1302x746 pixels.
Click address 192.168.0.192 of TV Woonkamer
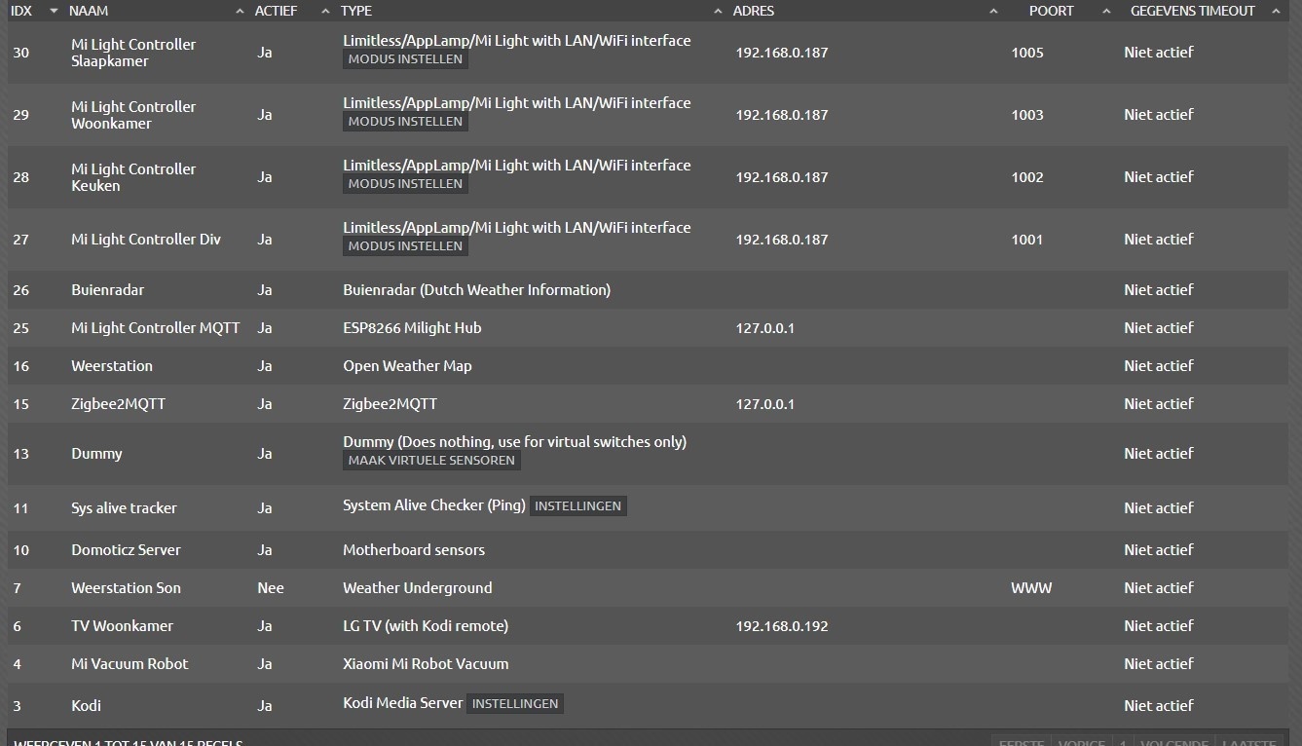tap(782, 626)
